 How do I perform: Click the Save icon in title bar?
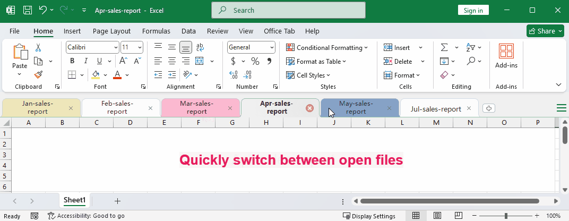tap(27, 10)
